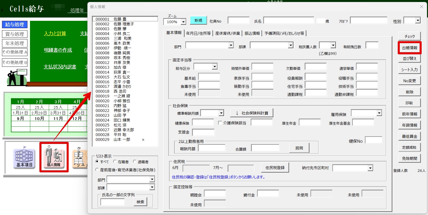Open the ズーム 100% dropdown
The width and height of the screenshot is (428, 215).
click(x=183, y=22)
